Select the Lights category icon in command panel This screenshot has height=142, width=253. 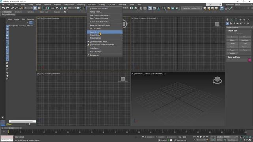(x=234, y=24)
